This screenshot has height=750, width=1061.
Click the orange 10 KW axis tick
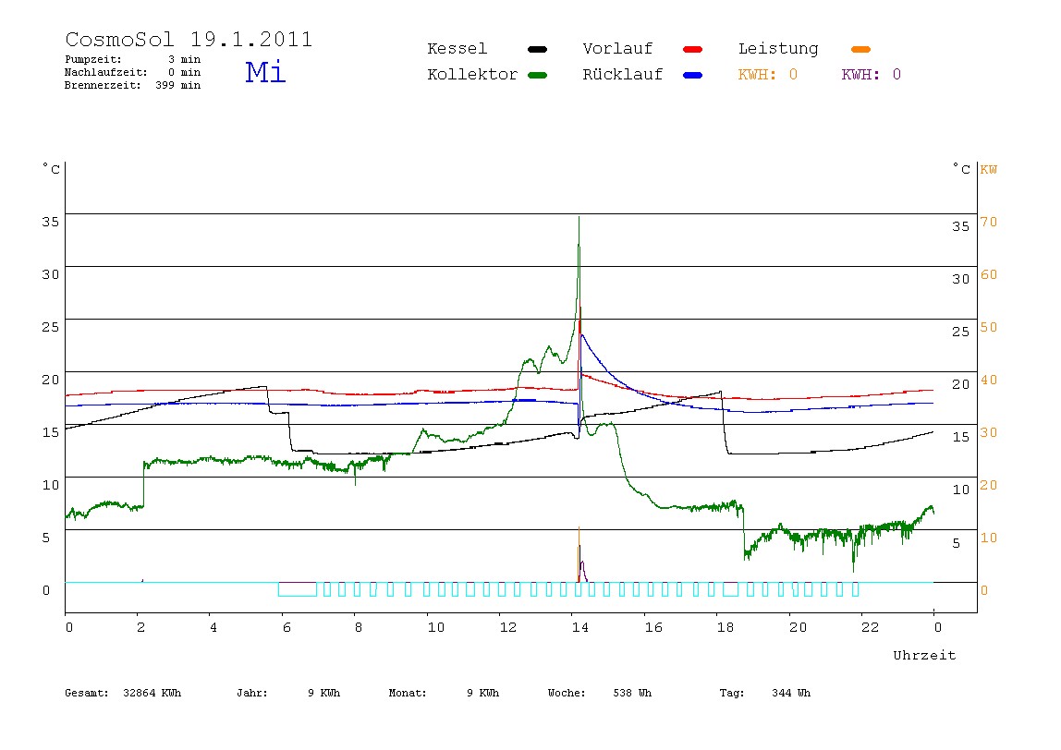click(989, 538)
